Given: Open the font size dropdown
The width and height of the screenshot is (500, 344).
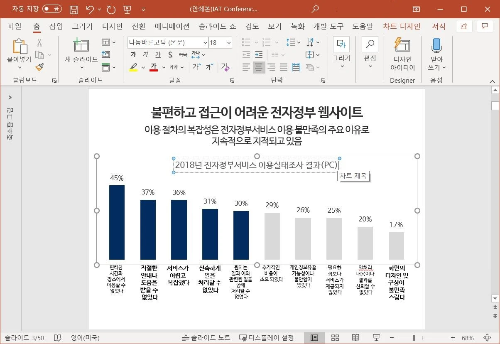Looking at the screenshot, I should [x=229, y=42].
